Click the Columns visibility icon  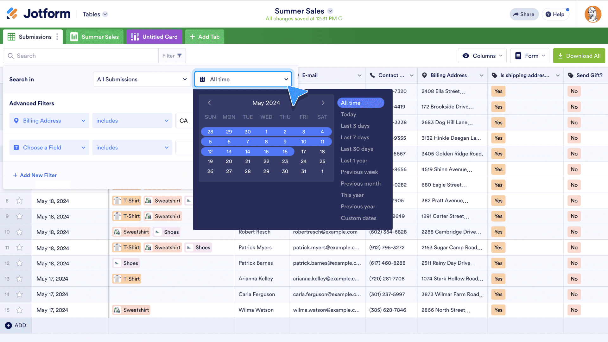[x=466, y=55]
